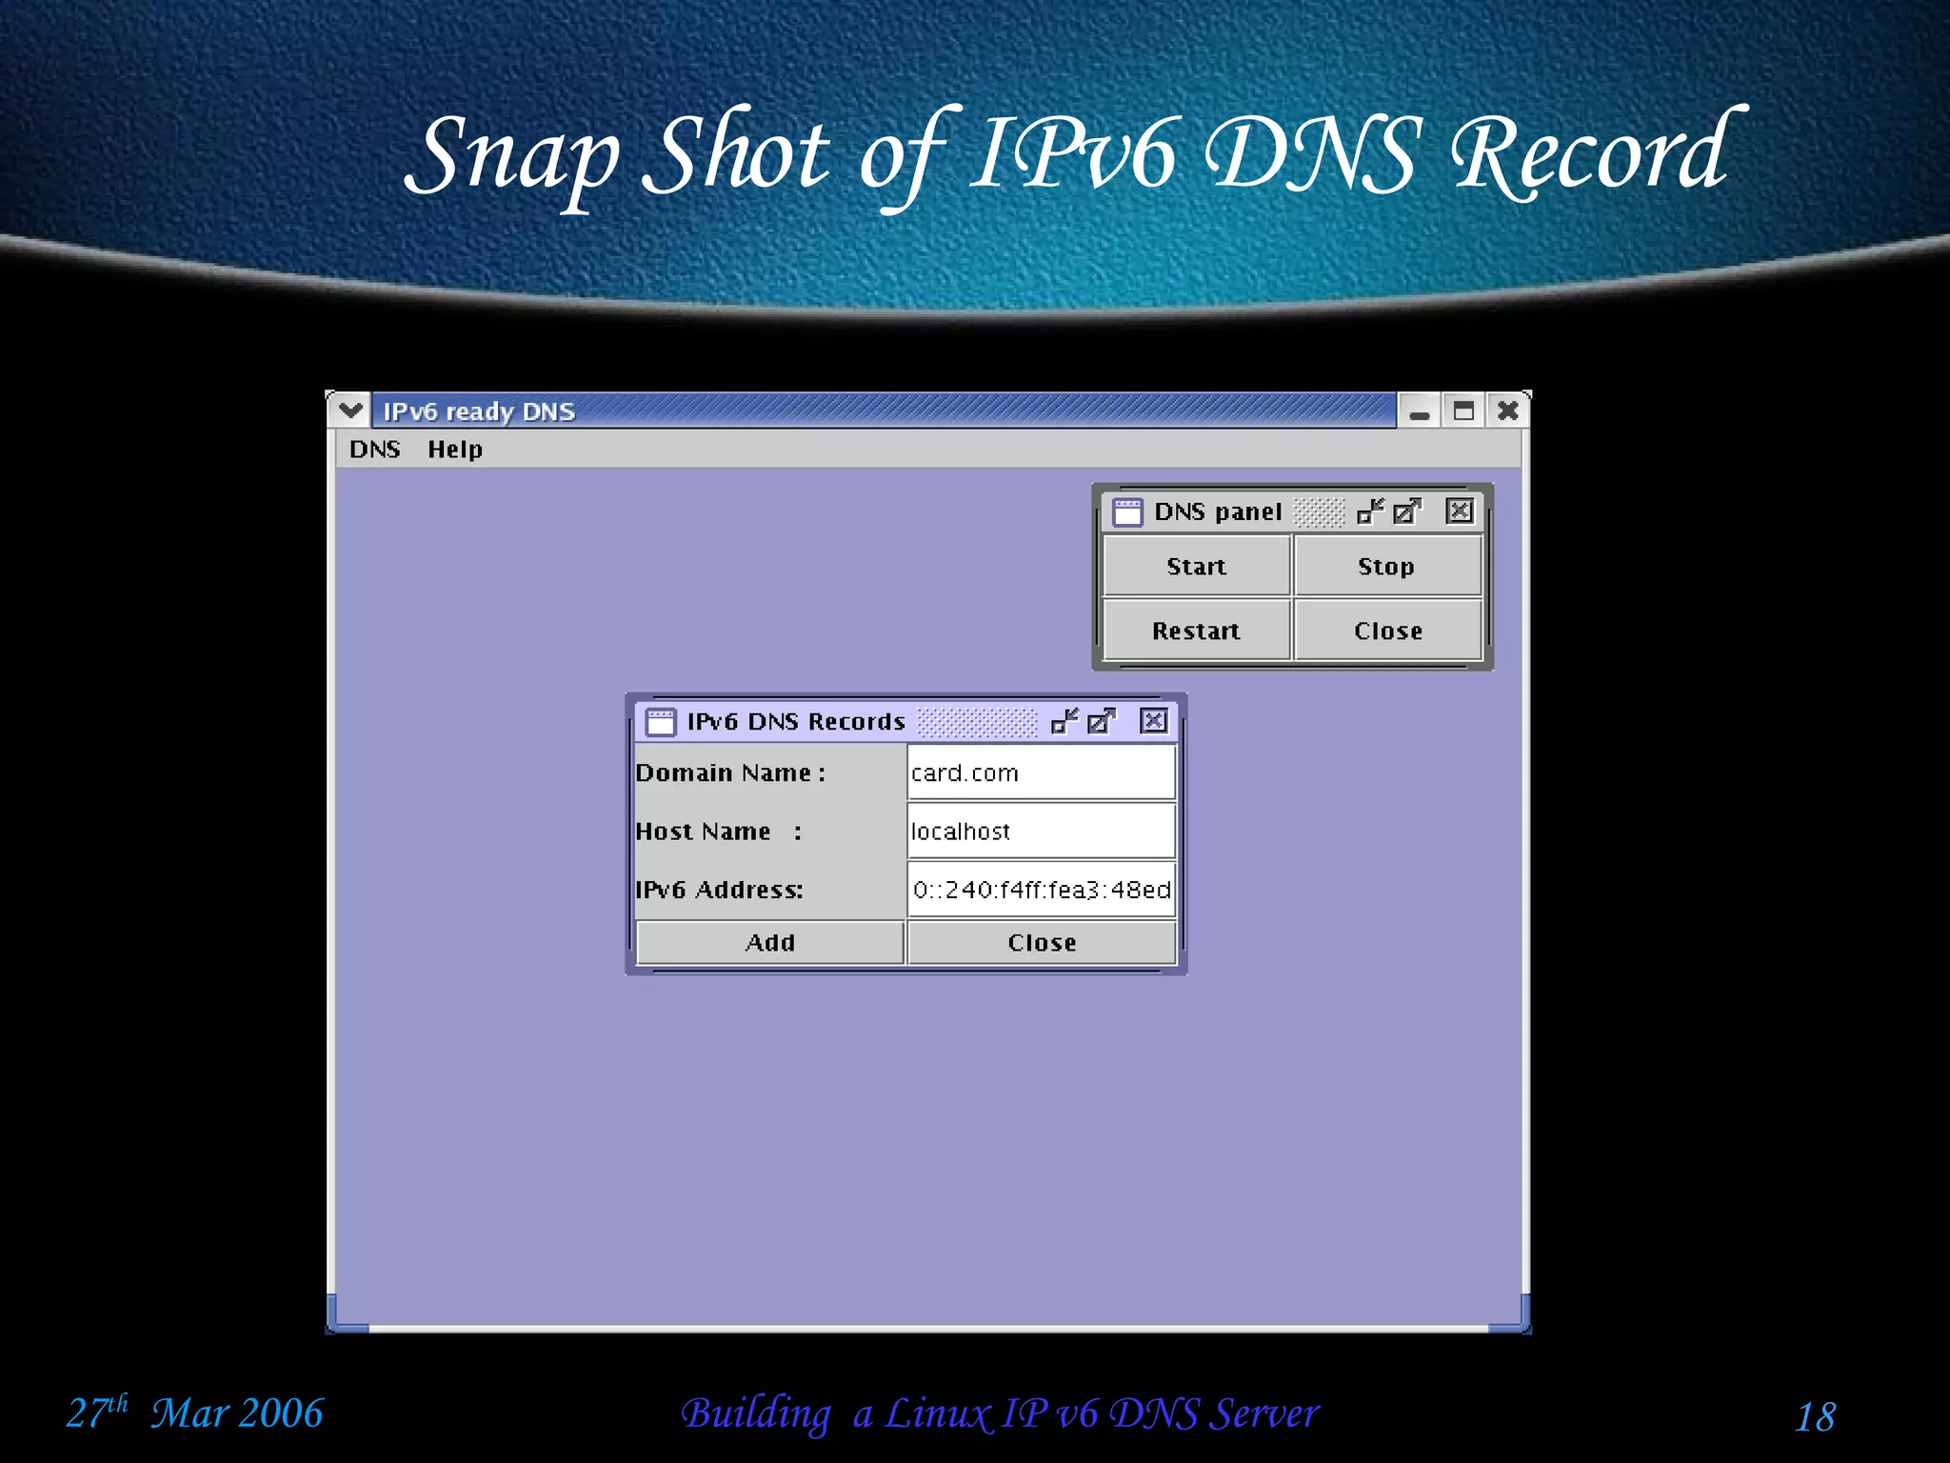Open the DNS menu

pos(374,450)
